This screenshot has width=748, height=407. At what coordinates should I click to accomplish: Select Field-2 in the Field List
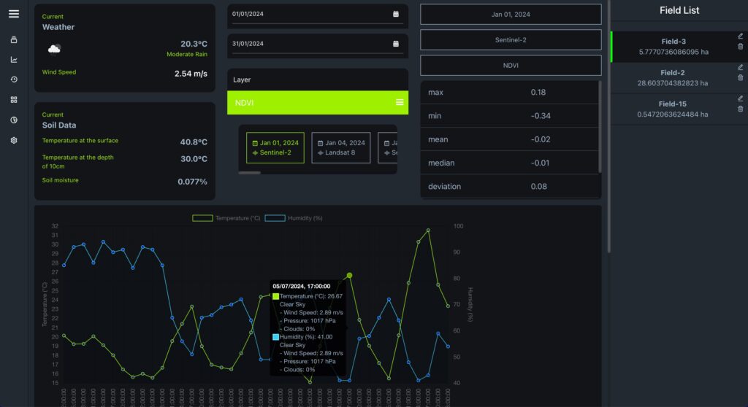[x=672, y=77]
